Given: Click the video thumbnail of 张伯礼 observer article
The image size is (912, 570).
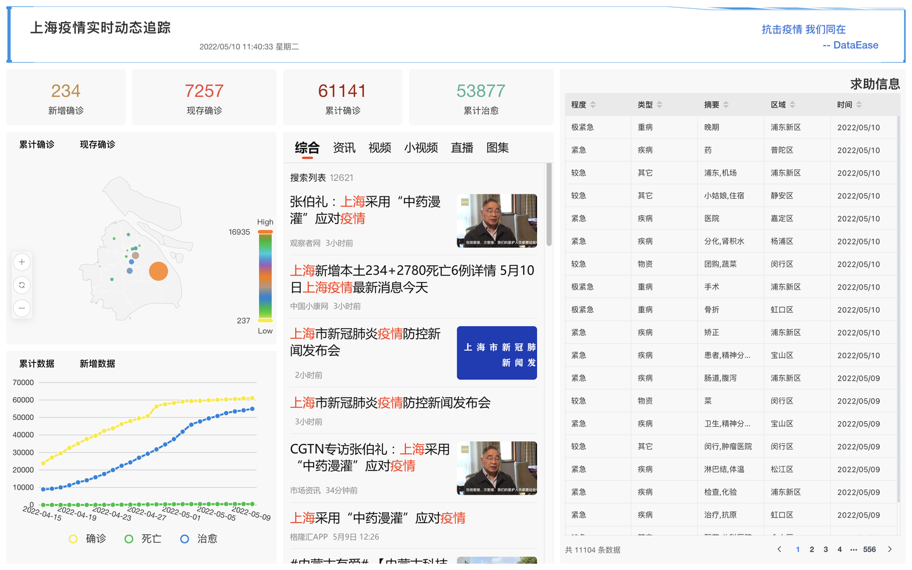Looking at the screenshot, I should [497, 220].
